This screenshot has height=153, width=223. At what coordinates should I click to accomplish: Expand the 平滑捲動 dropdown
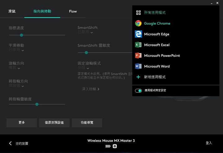click(x=23, y=50)
